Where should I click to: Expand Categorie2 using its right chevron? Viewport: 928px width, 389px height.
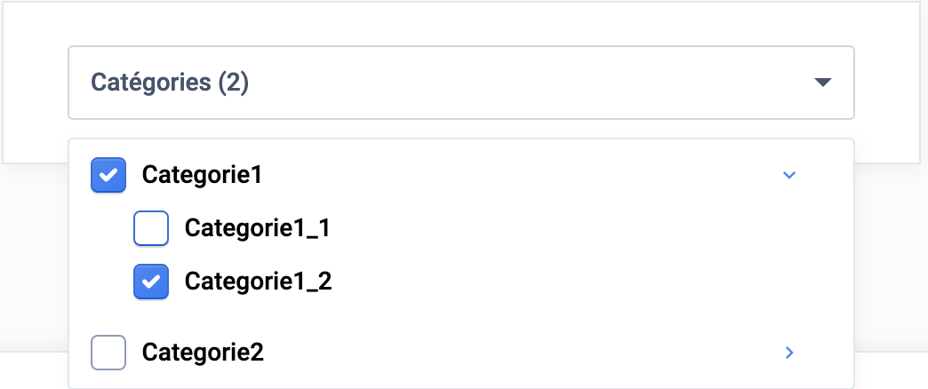coord(788,353)
